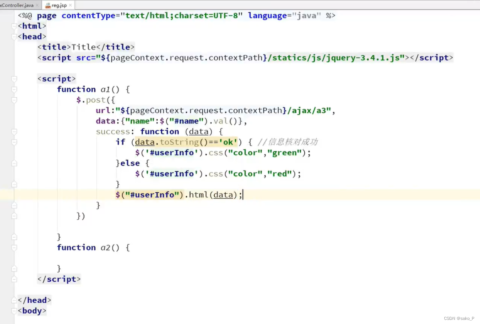Click the closing </script> tag after function a2
The height and width of the screenshot is (324, 480).
(x=59, y=279)
